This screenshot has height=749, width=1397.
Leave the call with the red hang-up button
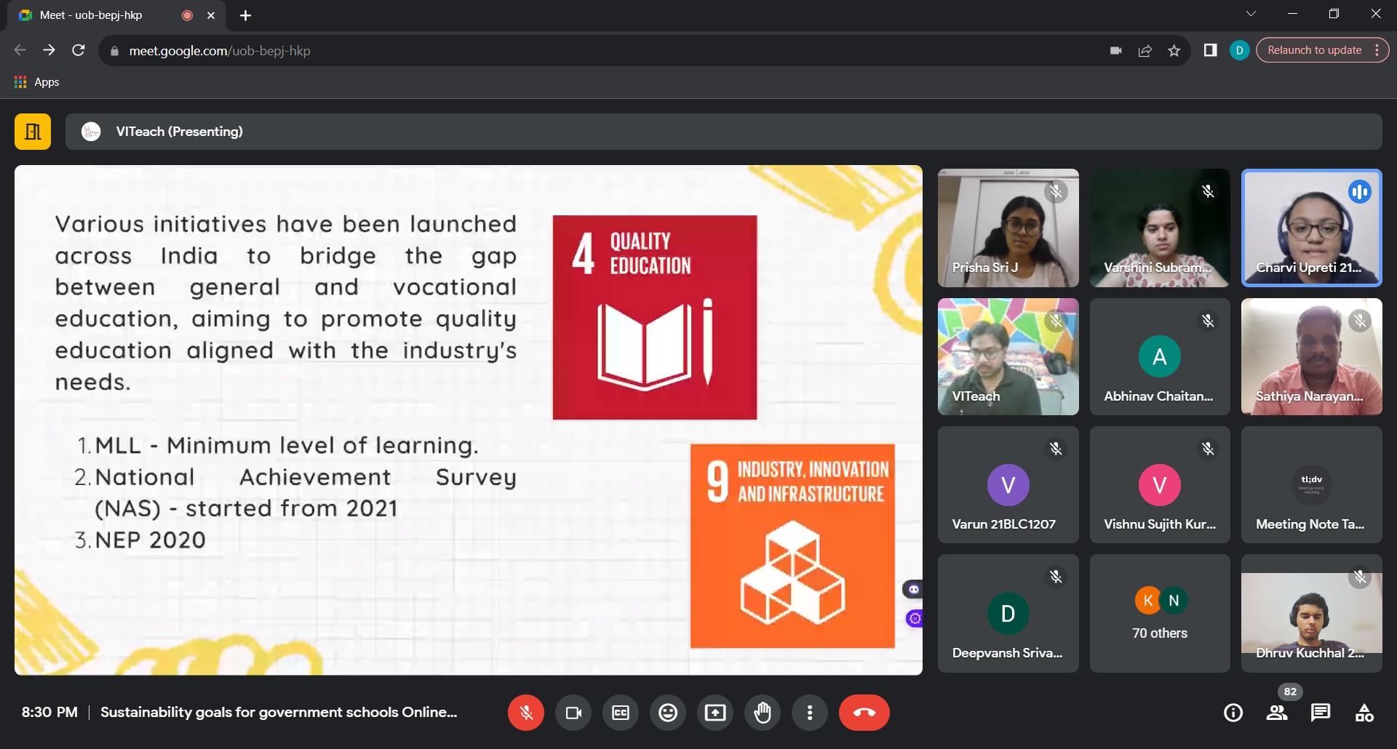click(x=864, y=713)
